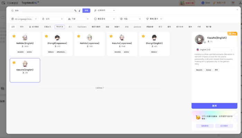The width and height of the screenshot is (242, 138).
Task: Switch to the podcast tab
Action: tap(137, 27)
